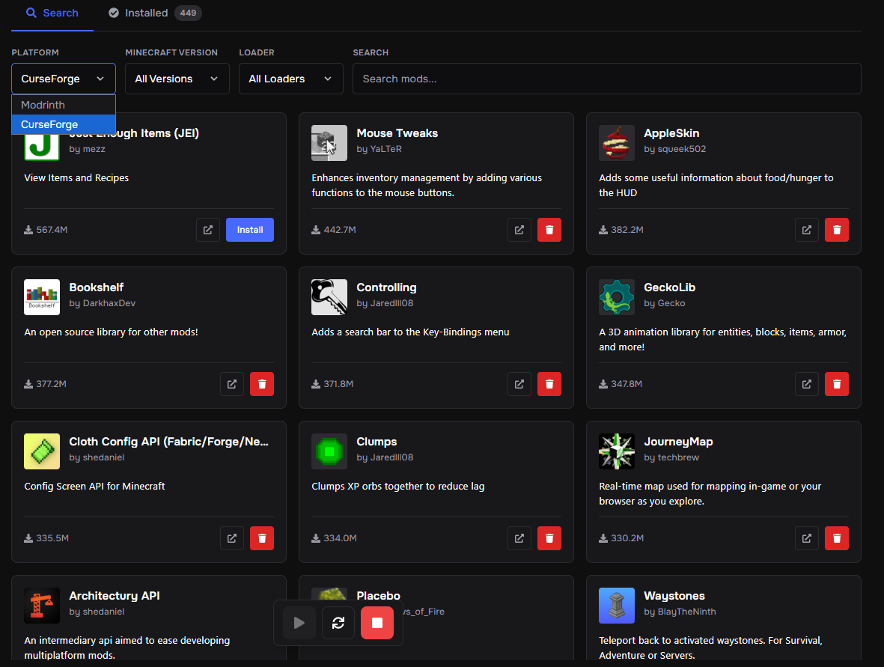The width and height of the screenshot is (884, 667).
Task: Remove JourneyMap using trash icon
Action: 837,538
